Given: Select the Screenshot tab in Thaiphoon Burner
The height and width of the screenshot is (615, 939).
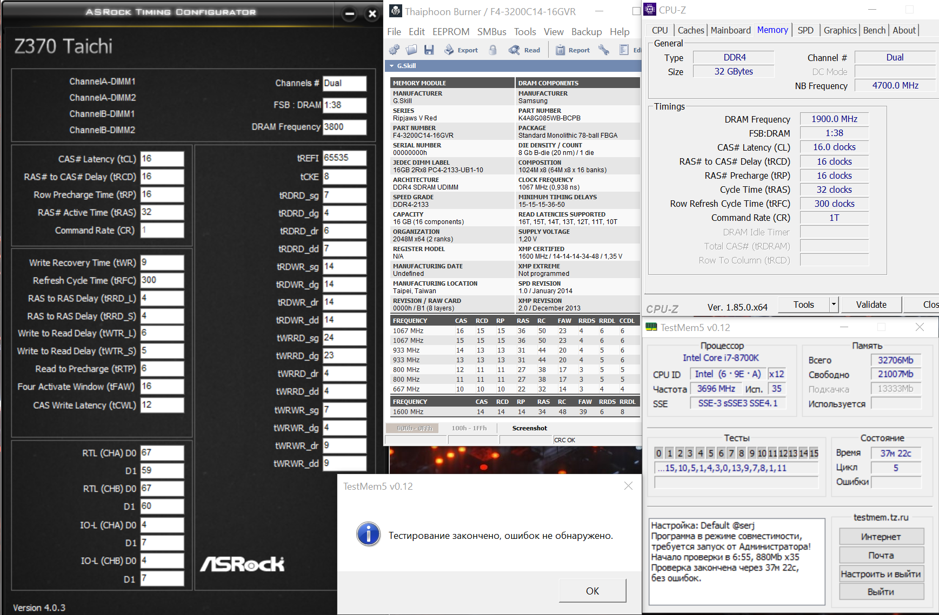Looking at the screenshot, I should [x=530, y=428].
